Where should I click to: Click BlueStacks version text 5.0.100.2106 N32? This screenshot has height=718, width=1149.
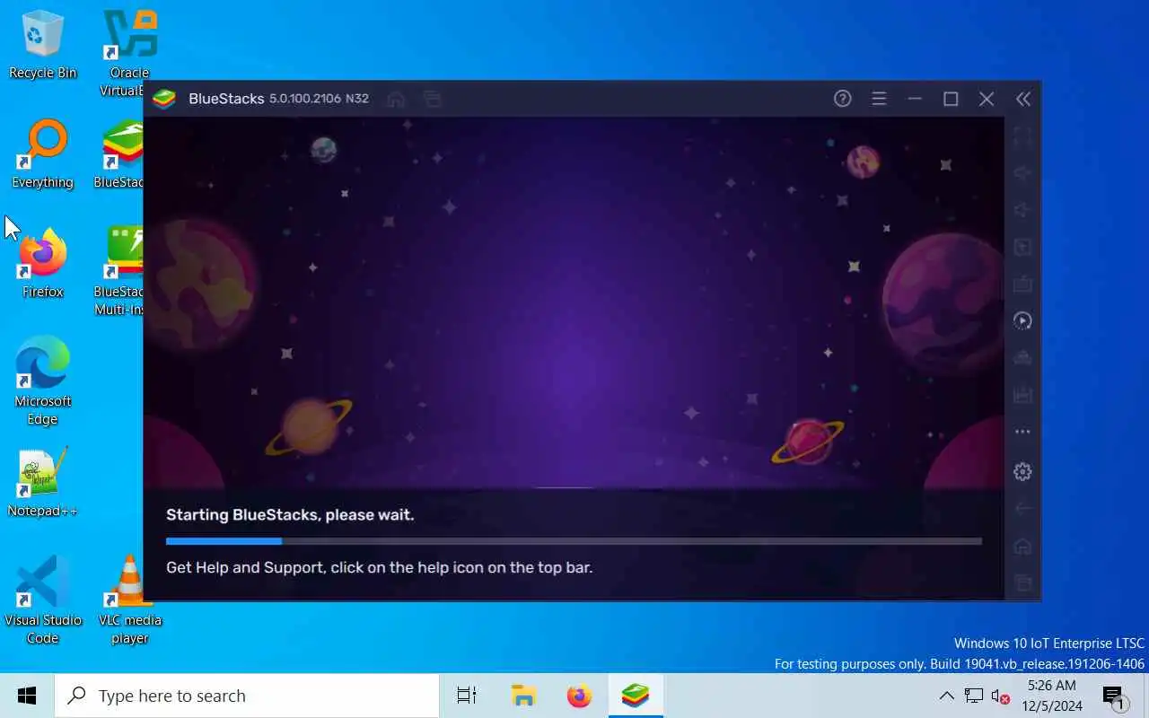319,99
